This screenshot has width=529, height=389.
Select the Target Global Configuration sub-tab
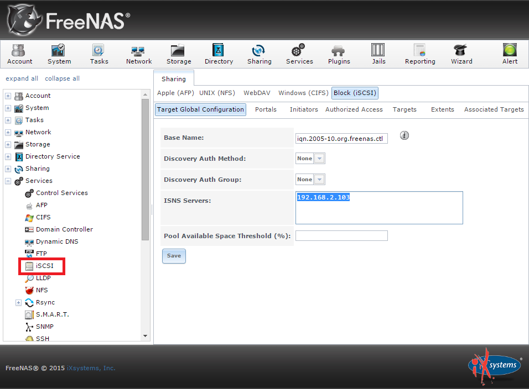point(200,109)
